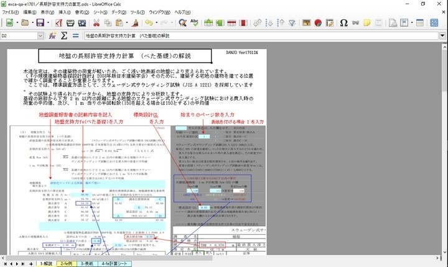
Task: Insert an image
Action: (306, 22)
